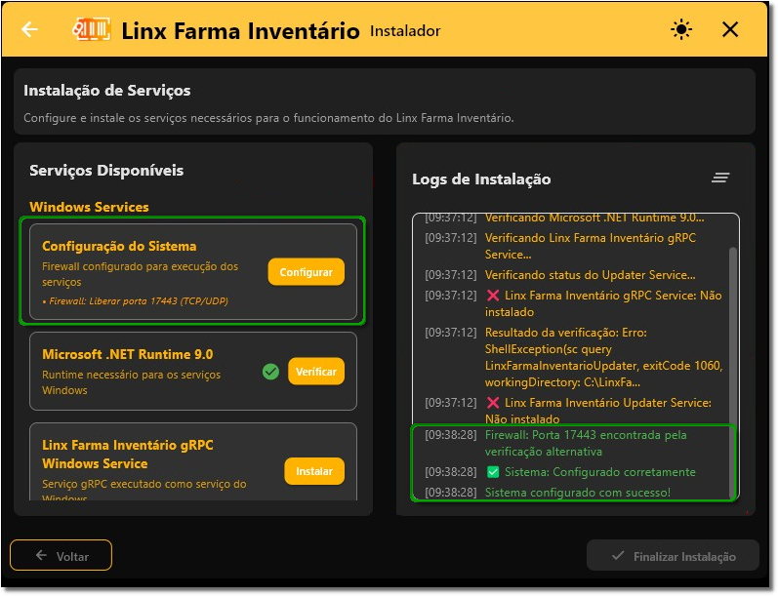Click Verificar for Microsoft .NET Runtime 9.0
Viewport: 778px width, 596px height.
[x=316, y=372]
